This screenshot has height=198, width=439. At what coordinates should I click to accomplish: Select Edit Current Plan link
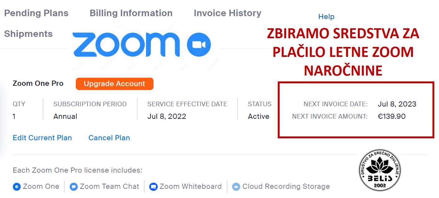click(42, 138)
